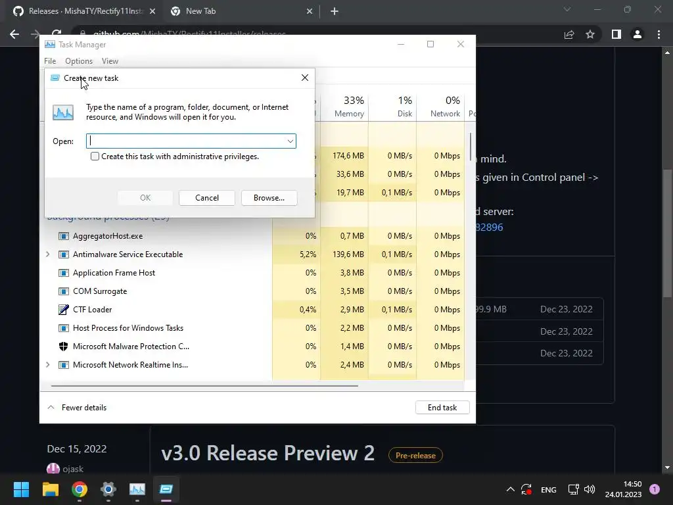Select the Host Process for Windows Tasks icon
Image resolution: width=673 pixels, height=505 pixels.
[x=64, y=328]
